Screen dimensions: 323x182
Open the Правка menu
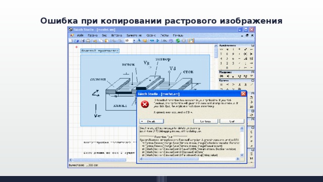[92, 35]
